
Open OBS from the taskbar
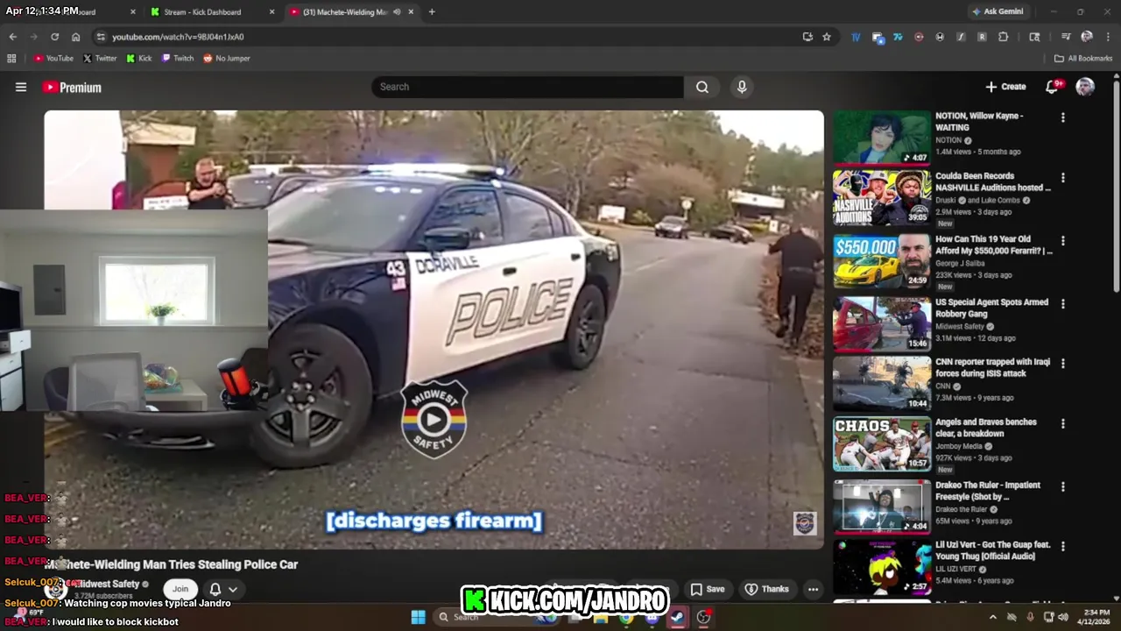point(703,617)
